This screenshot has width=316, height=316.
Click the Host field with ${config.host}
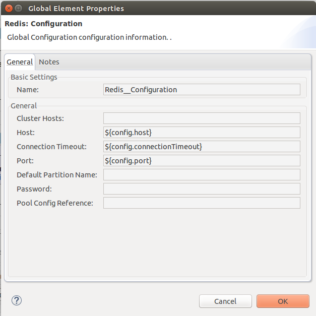202,133
